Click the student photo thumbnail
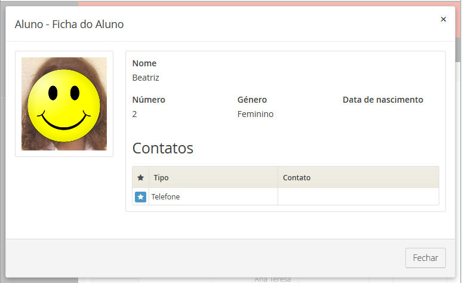 64,104
